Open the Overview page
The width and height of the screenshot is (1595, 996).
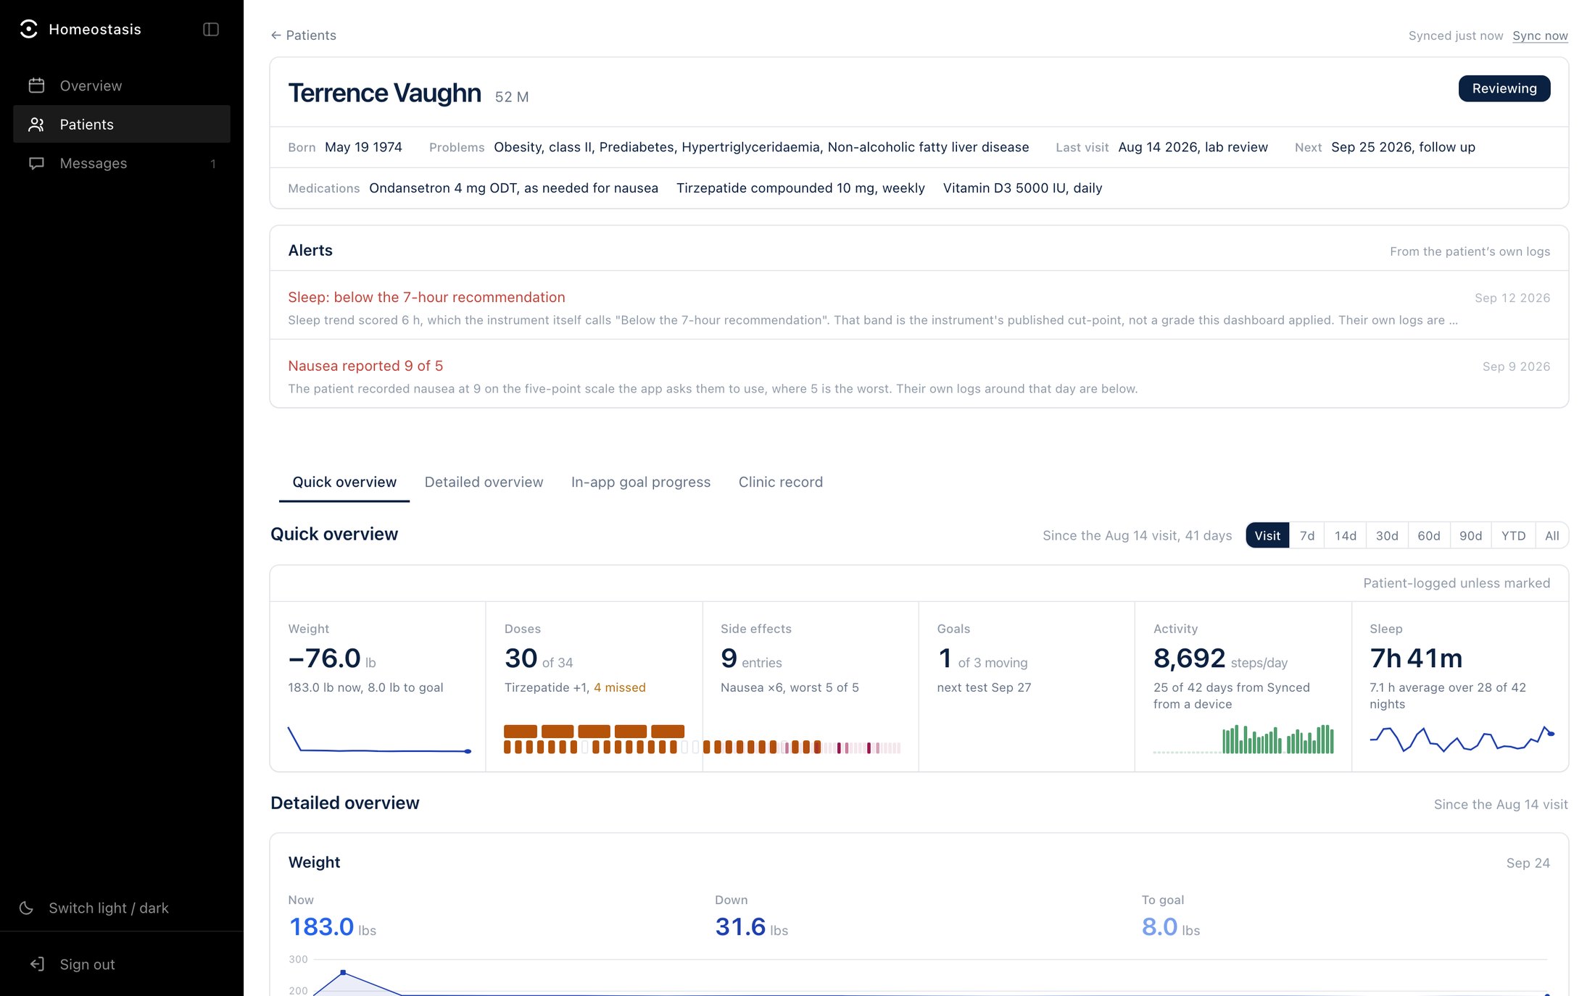122,85
